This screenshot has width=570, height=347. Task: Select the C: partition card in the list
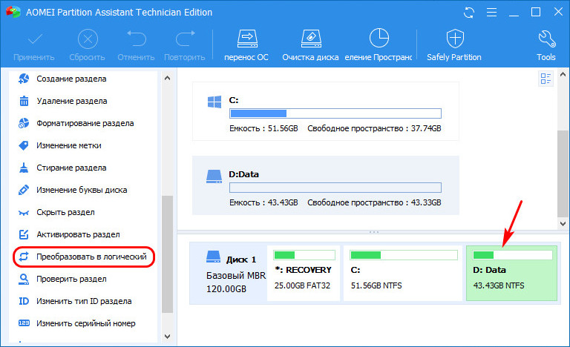(x=326, y=111)
